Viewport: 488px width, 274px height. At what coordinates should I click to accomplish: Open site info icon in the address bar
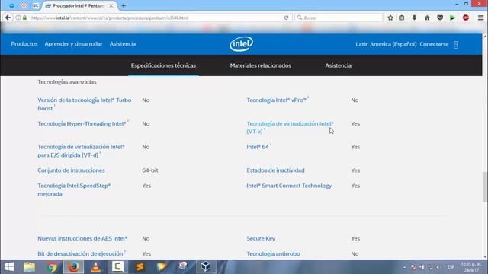pos(18,18)
